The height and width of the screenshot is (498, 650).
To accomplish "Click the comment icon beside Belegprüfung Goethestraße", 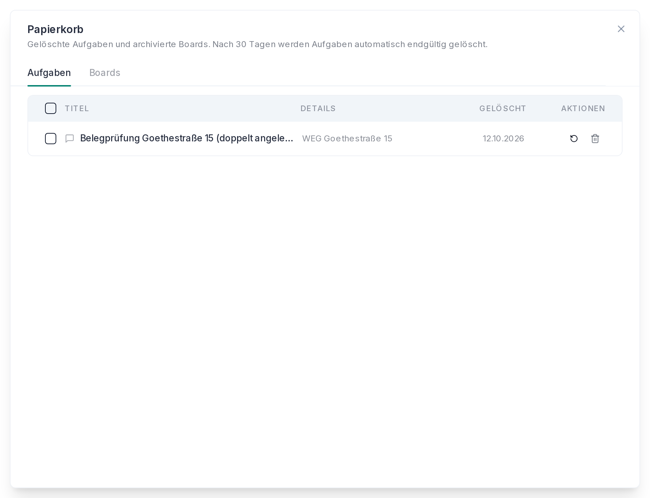I will click(x=70, y=139).
